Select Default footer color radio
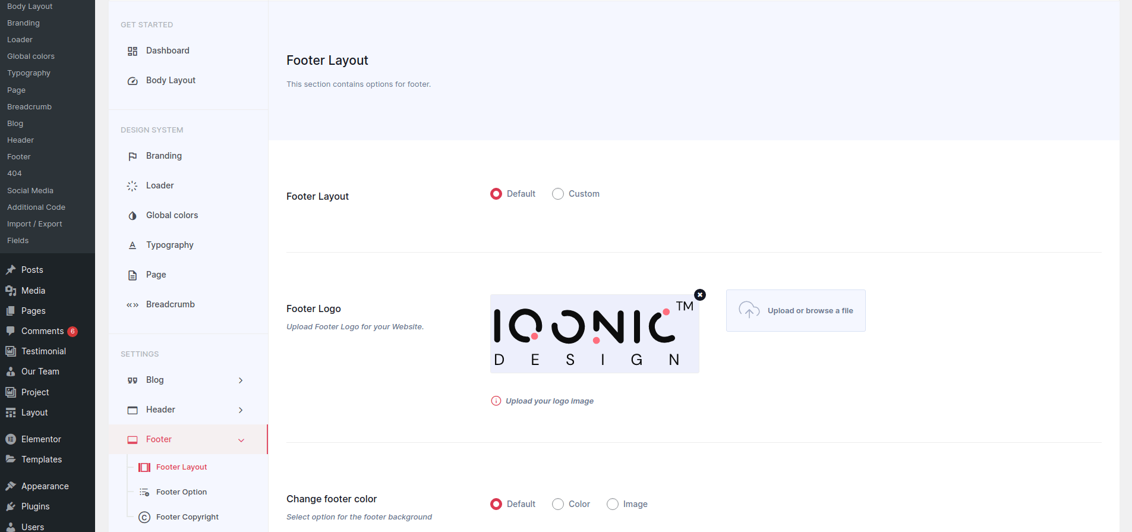1132x532 pixels. pos(496,504)
